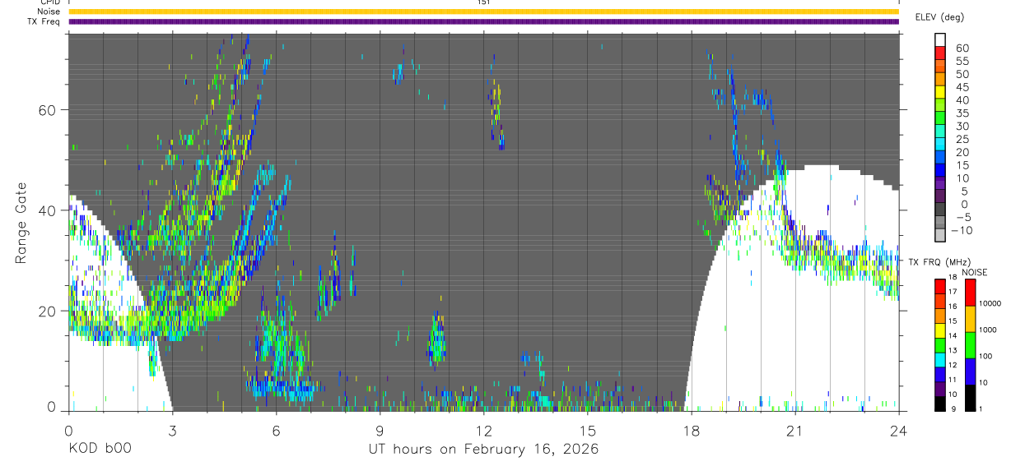Screen dimensions: 1011x466
Task: Select the red segment of the ELEV color bar
Action: click(940, 53)
